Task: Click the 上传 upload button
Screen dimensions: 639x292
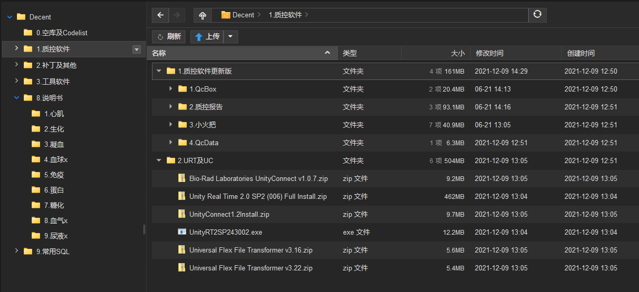Action: pos(207,37)
